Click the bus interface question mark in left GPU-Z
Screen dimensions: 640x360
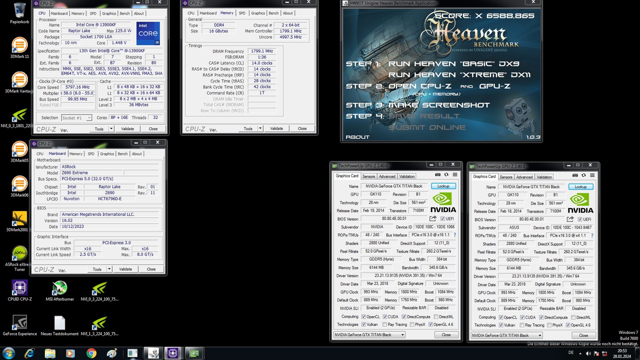point(455,235)
